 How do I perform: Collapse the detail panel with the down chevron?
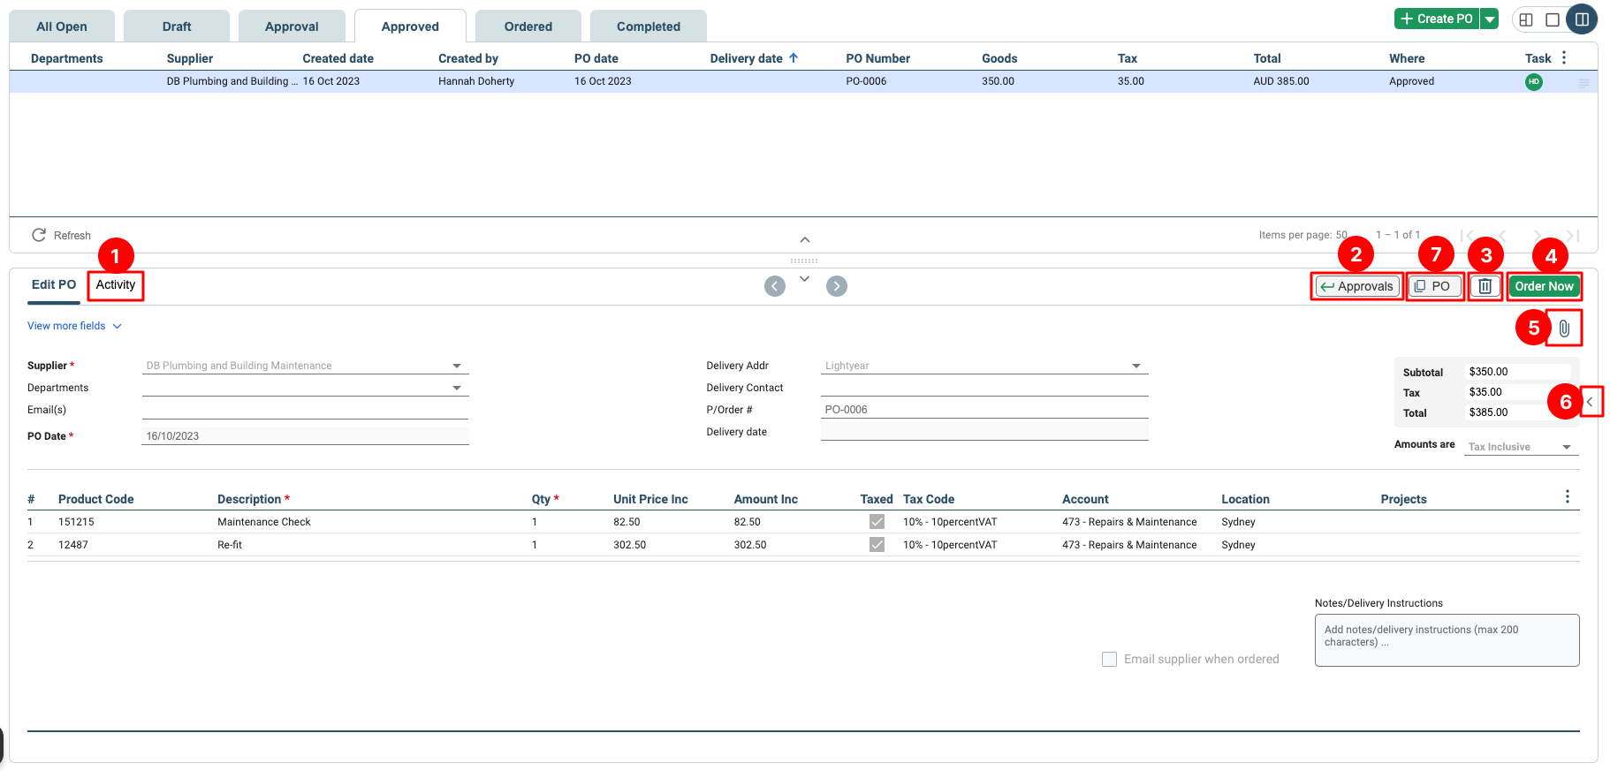click(804, 279)
